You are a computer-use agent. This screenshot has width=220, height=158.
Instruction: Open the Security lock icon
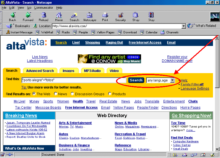120,17
